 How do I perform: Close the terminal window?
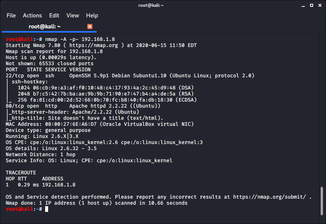tap(320, 5)
